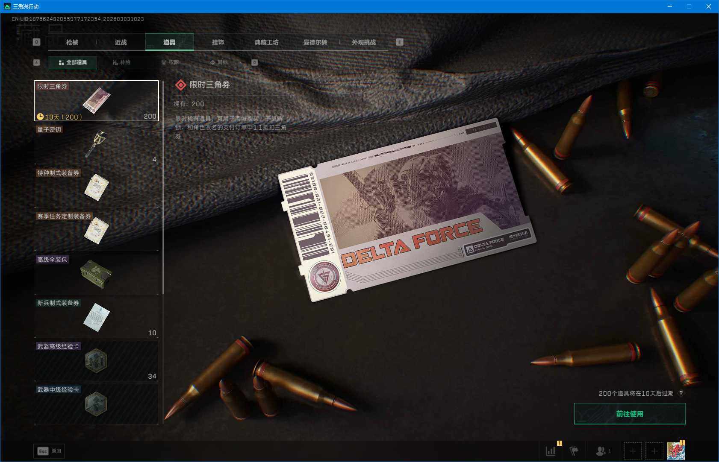
Task: Open the player avatar portrait
Action: point(676,451)
